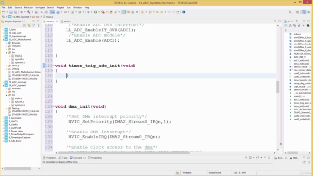
Task: Click the Open Perspective icon
Action: coord(298,12)
